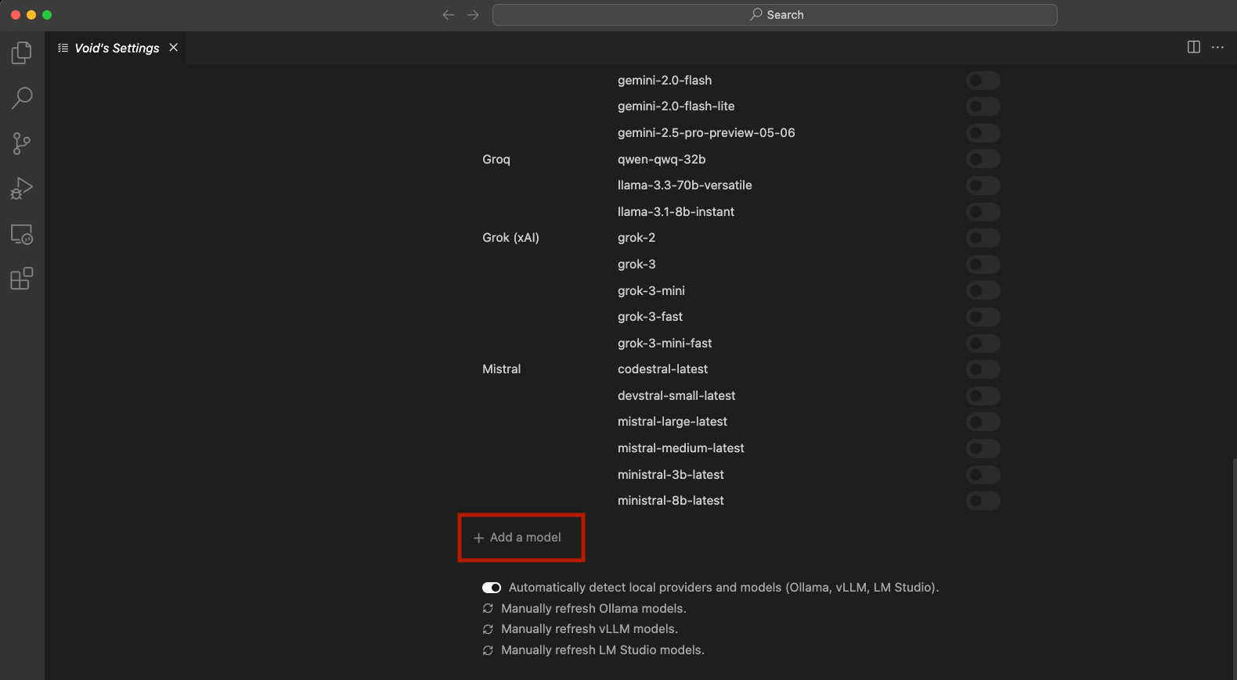
Task: Enable gemini-2.0-flash-lite model
Action: [x=983, y=106]
